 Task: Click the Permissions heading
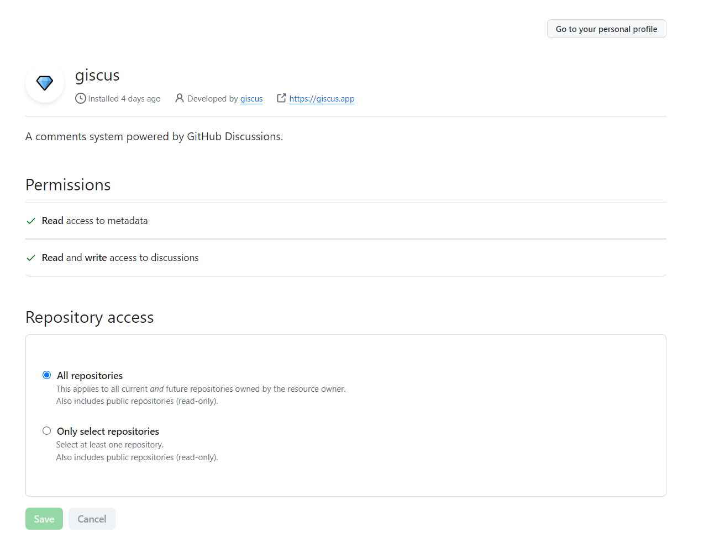68,185
